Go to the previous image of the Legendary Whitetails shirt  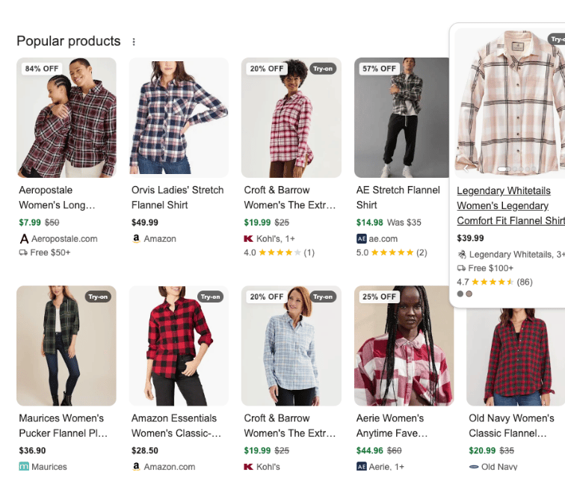point(465,169)
